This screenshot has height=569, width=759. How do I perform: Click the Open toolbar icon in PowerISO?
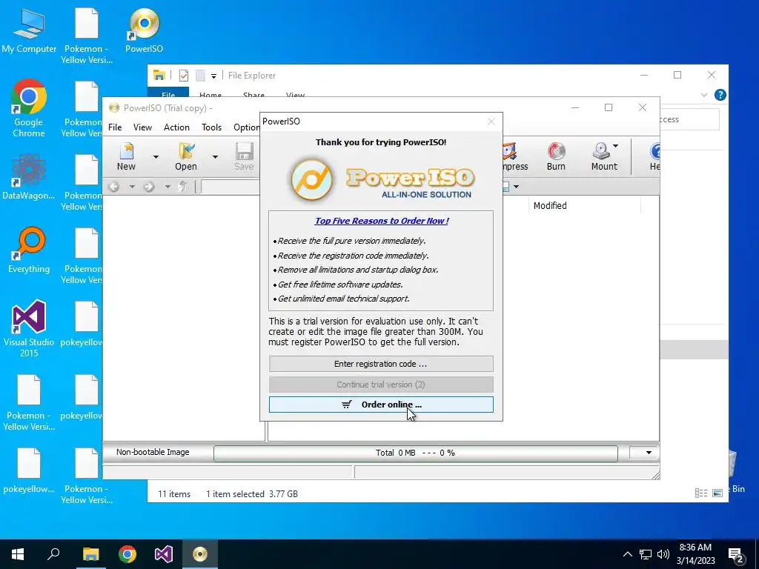186,156
